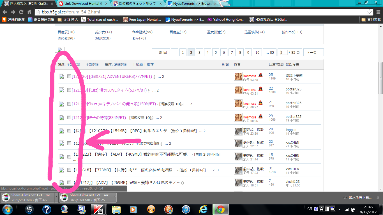Tick the checkbox for the ADVENTURERS thread
This screenshot has height=215, width=383.
pyautogui.click(x=69, y=76)
